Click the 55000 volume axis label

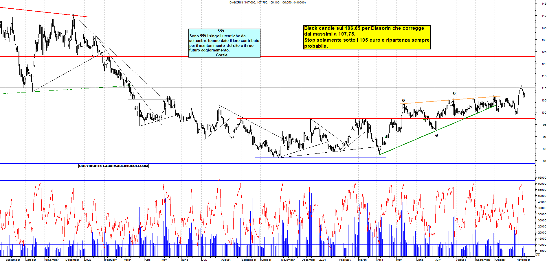click(x=542, y=190)
